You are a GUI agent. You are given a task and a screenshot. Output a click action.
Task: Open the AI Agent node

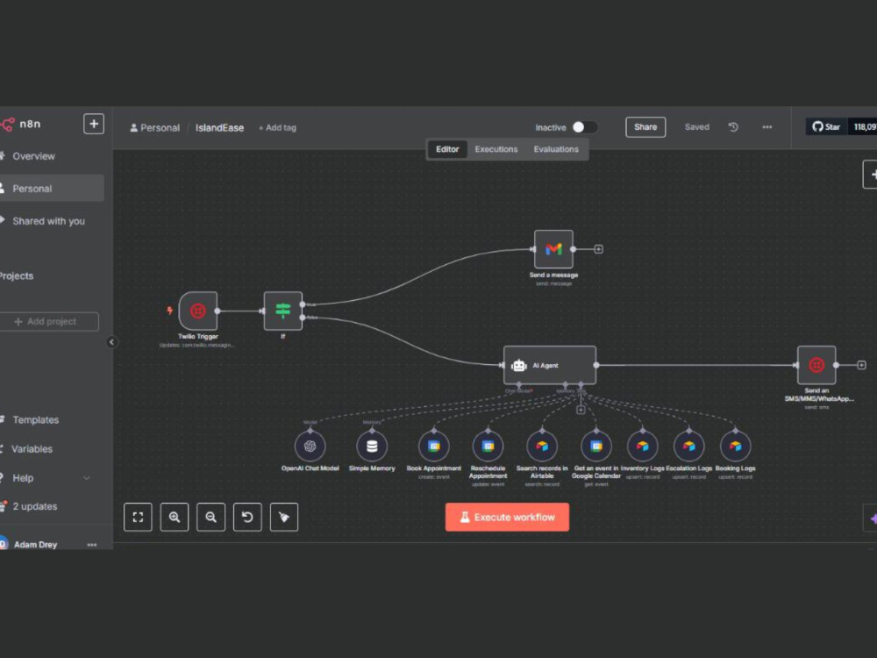click(x=550, y=365)
